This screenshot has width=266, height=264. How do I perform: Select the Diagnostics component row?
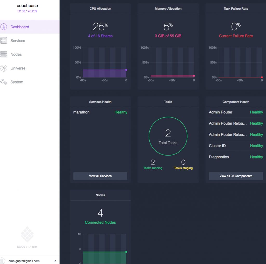[x=236, y=157]
